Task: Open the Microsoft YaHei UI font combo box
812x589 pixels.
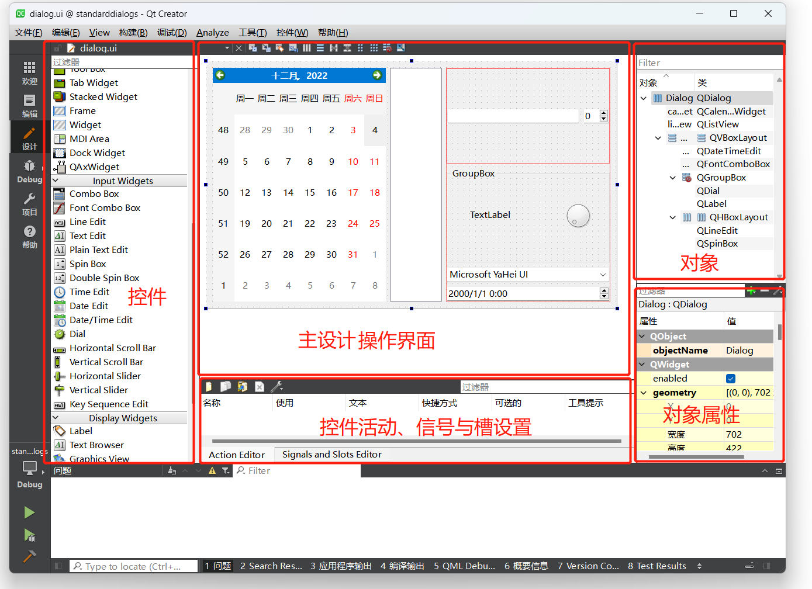Action: click(x=528, y=275)
